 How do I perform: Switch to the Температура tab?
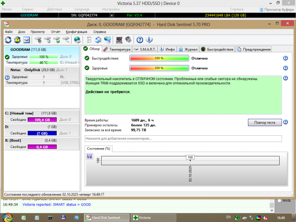click(x=117, y=49)
